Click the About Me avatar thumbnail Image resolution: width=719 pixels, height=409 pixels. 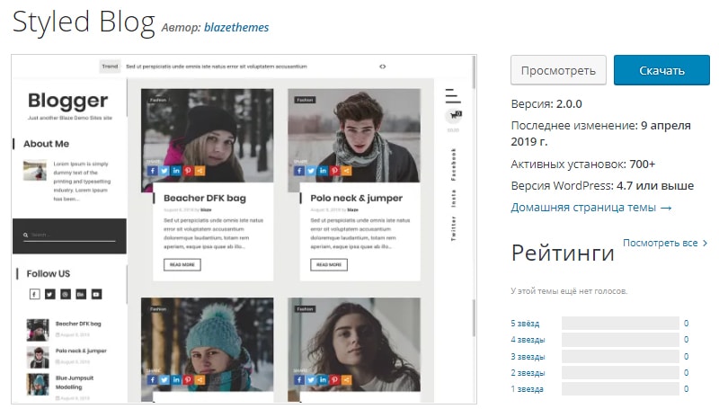pos(35,170)
